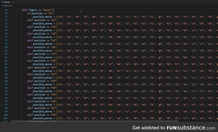Click possible_moves variable on line 91
Screen dimensions: 218x132
pos(42,84)
